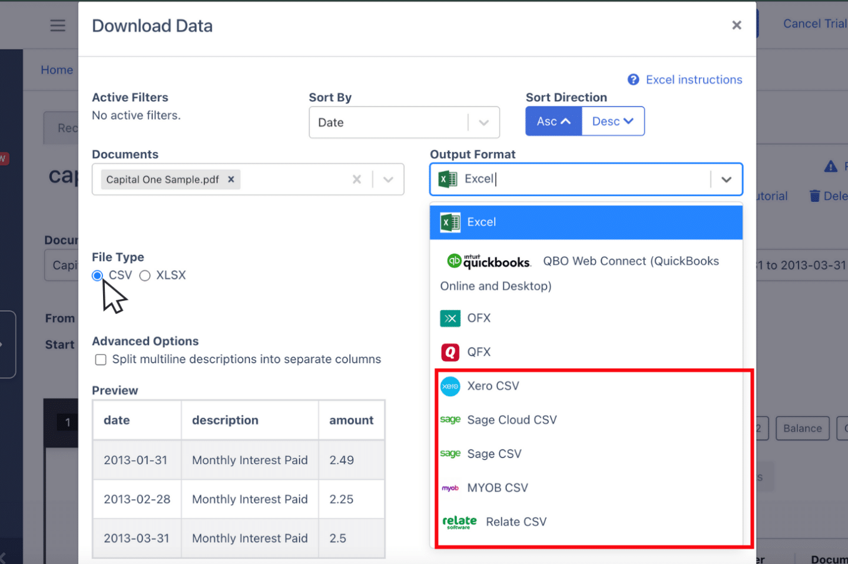This screenshot has width=848, height=564.
Task: Open the Sort By Date dropdown
Action: 404,122
